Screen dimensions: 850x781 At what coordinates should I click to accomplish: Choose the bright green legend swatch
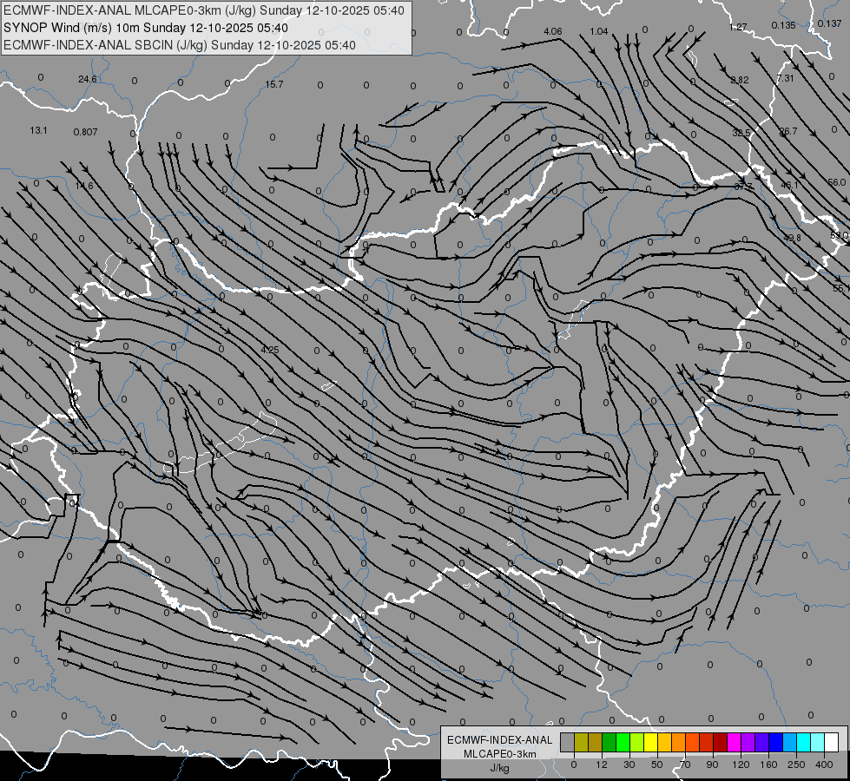tap(623, 742)
